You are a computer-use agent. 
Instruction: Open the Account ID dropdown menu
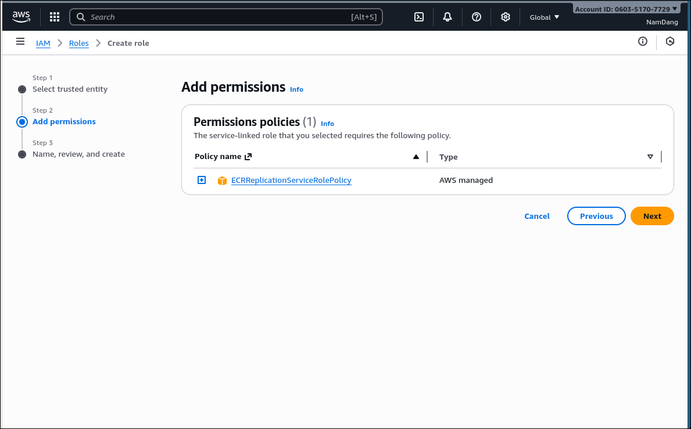[626, 8]
